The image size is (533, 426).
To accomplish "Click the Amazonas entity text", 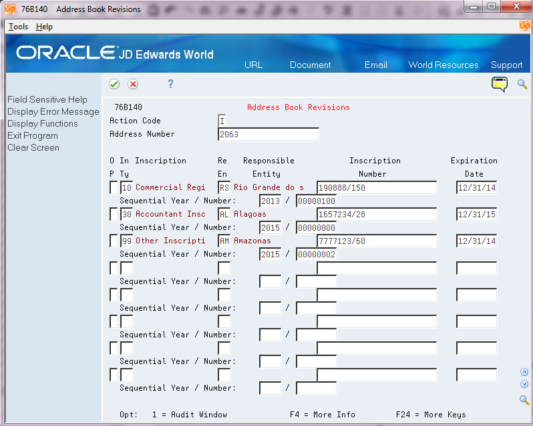I will pyautogui.click(x=252, y=241).
